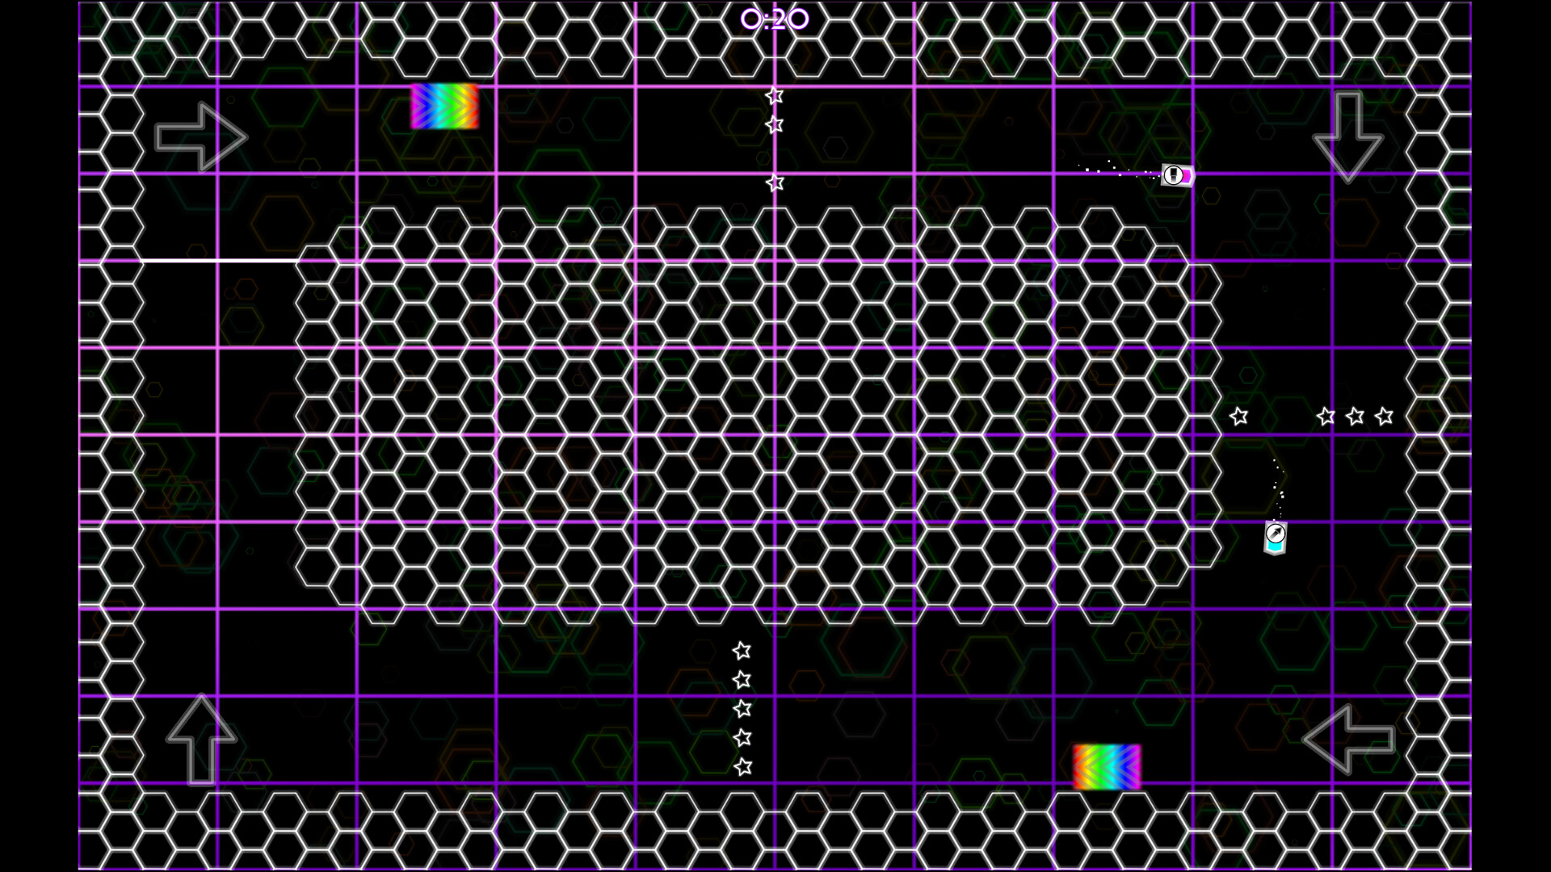Collect the topmost star in the upper column
1551x872 pixels.
(x=775, y=96)
